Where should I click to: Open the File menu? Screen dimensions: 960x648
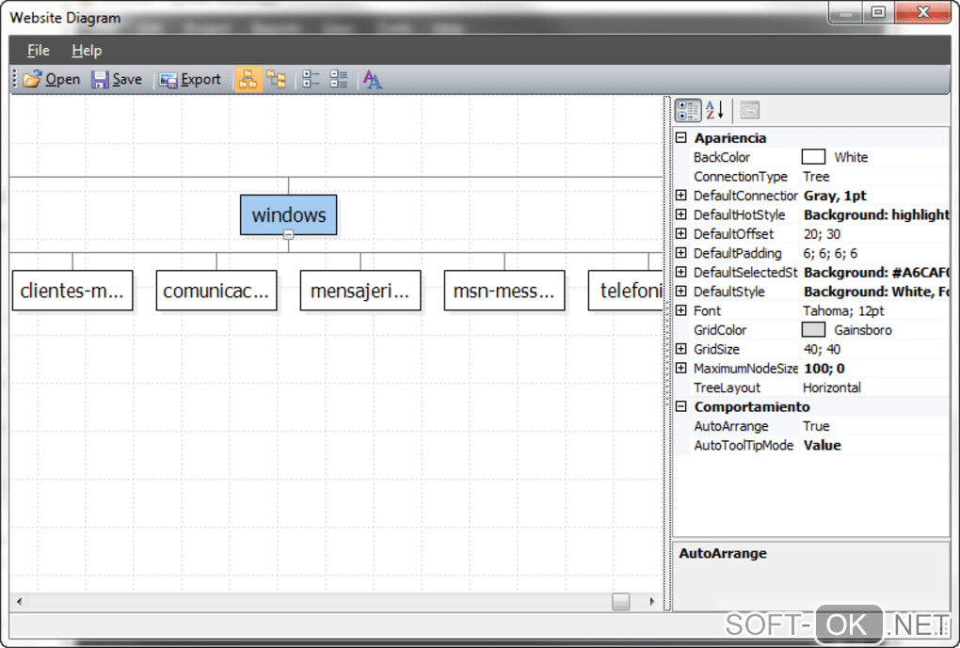(x=39, y=51)
